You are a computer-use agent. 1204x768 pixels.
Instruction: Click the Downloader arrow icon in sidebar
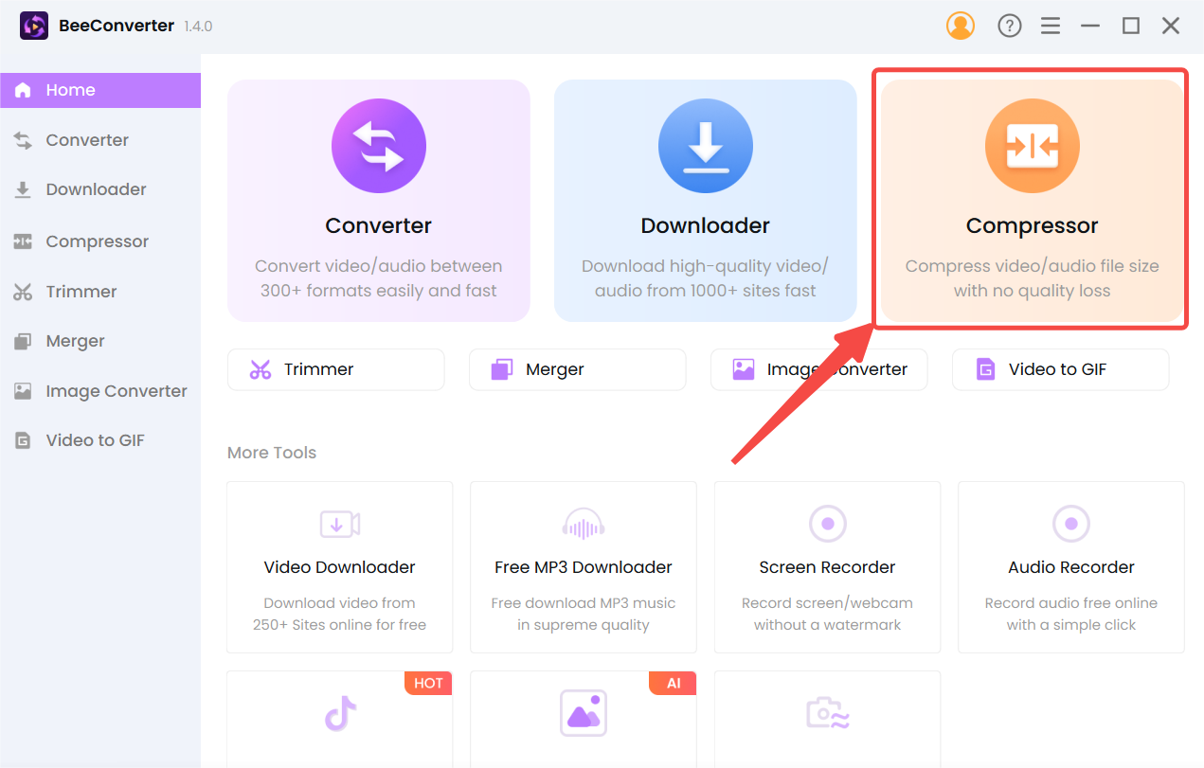pos(23,189)
